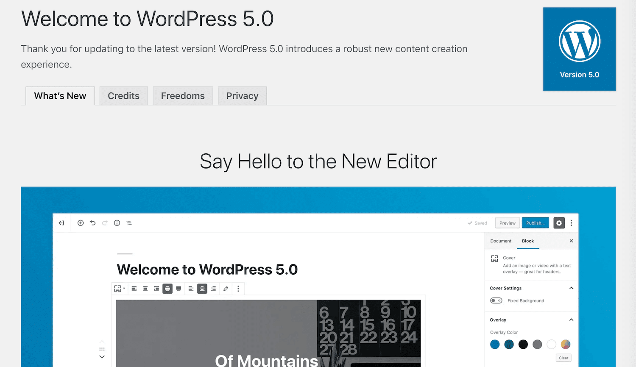Open the change block type dropdown
The width and height of the screenshot is (636, 367).
(x=119, y=289)
